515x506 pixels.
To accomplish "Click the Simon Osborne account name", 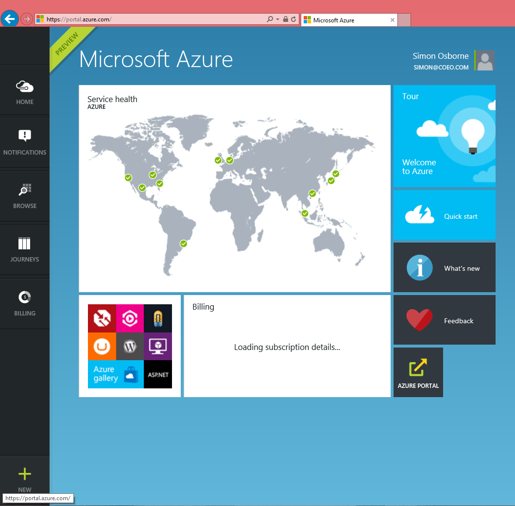I will tap(441, 56).
